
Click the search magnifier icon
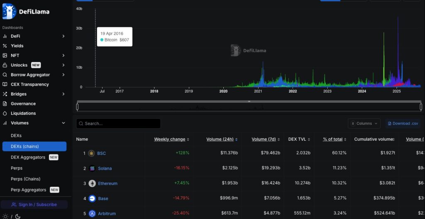click(x=81, y=123)
